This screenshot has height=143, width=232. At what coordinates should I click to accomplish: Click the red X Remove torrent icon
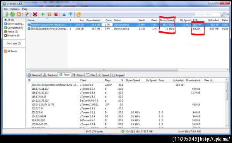coord(35,14)
